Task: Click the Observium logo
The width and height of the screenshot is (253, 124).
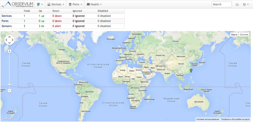Action: pyautogui.click(x=17, y=4)
